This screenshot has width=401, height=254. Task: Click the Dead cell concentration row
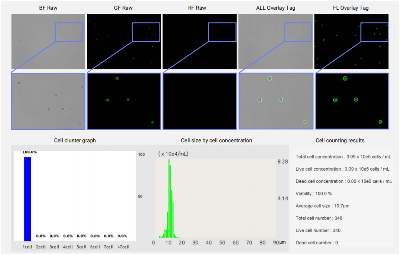click(343, 181)
